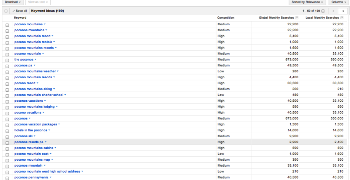
Task: Open arrow menu beside pocono mountains skiing
Action: 54,89
